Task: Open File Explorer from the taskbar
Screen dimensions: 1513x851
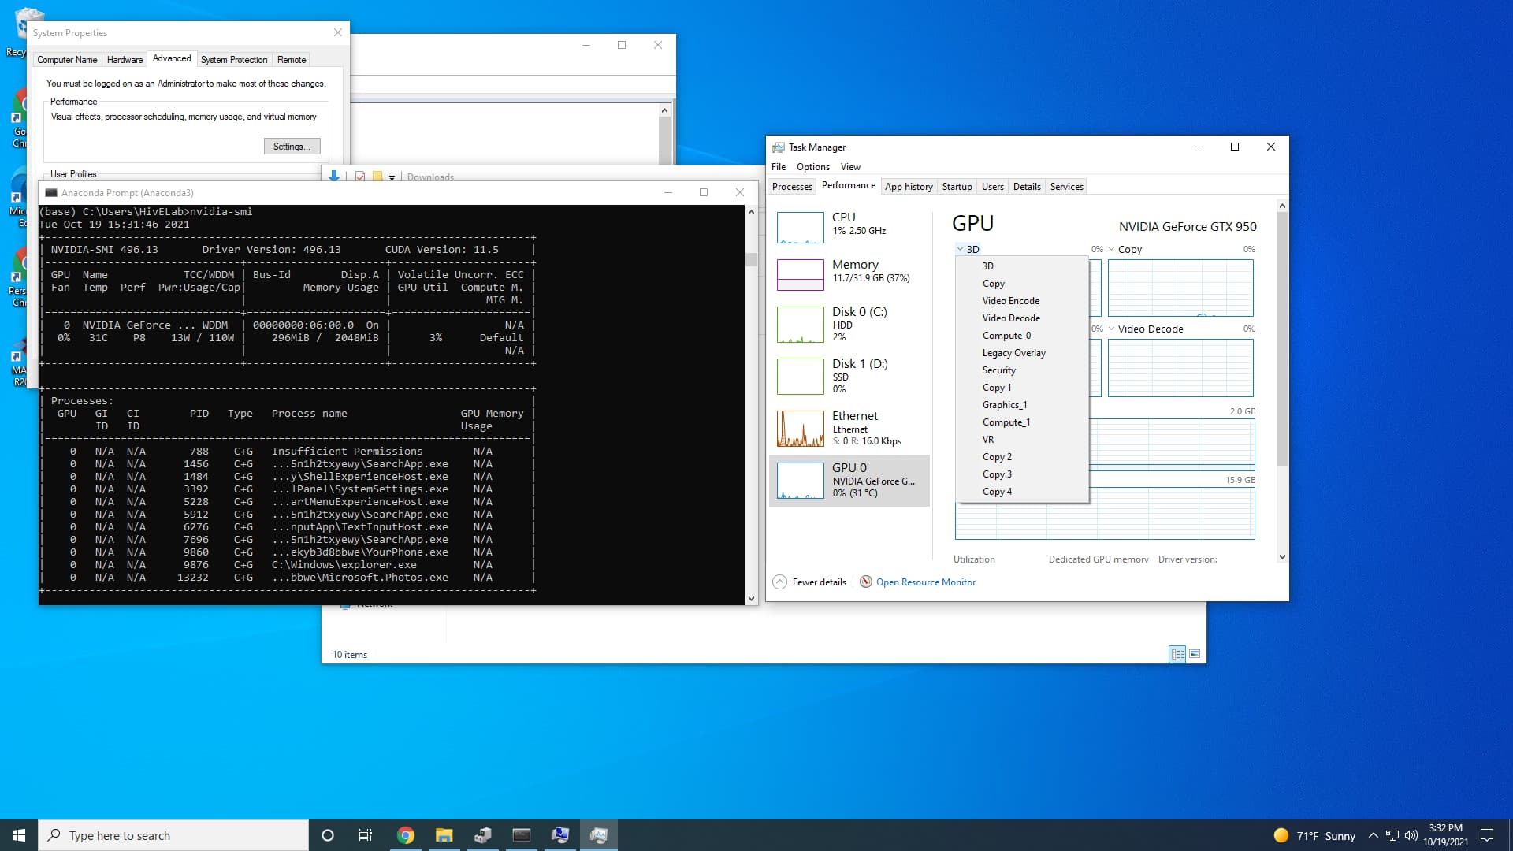Action: coord(444,834)
